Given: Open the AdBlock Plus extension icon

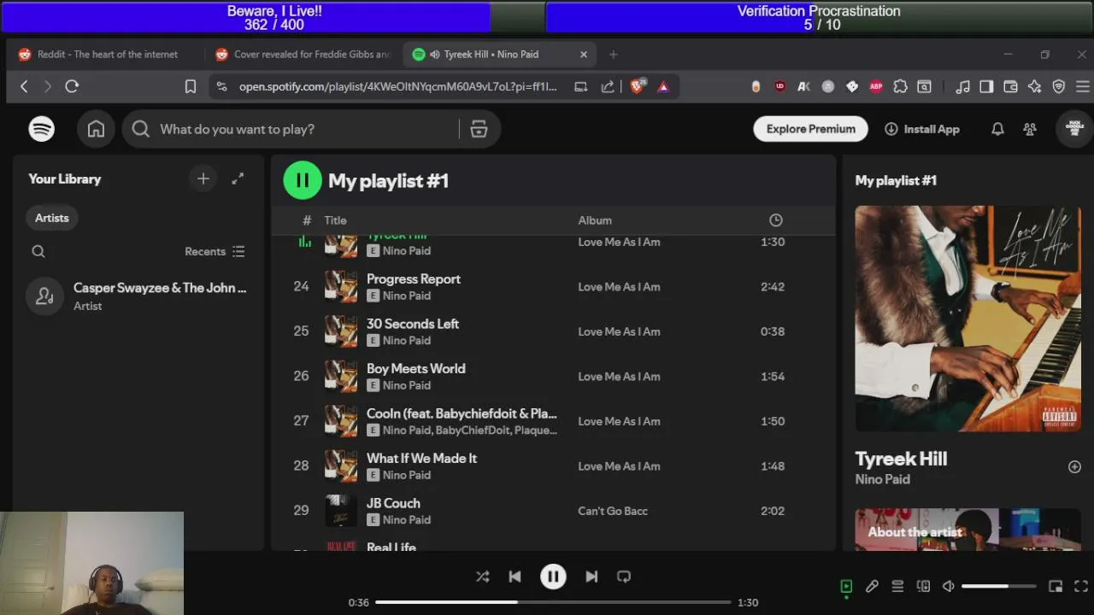Looking at the screenshot, I should click(876, 86).
